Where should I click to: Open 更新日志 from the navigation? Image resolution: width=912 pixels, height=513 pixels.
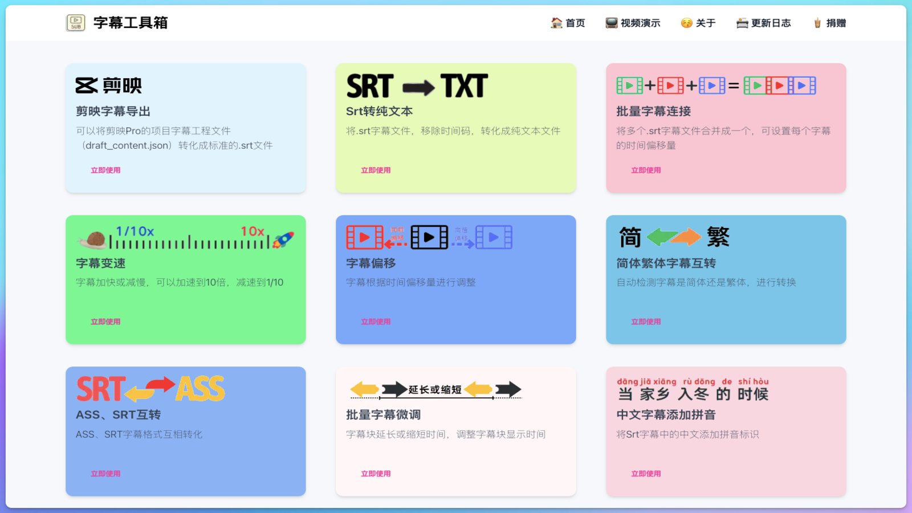(763, 23)
